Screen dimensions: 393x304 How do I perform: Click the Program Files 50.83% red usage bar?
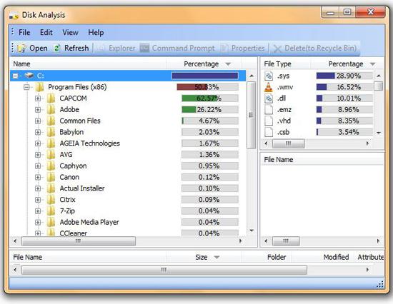click(207, 87)
